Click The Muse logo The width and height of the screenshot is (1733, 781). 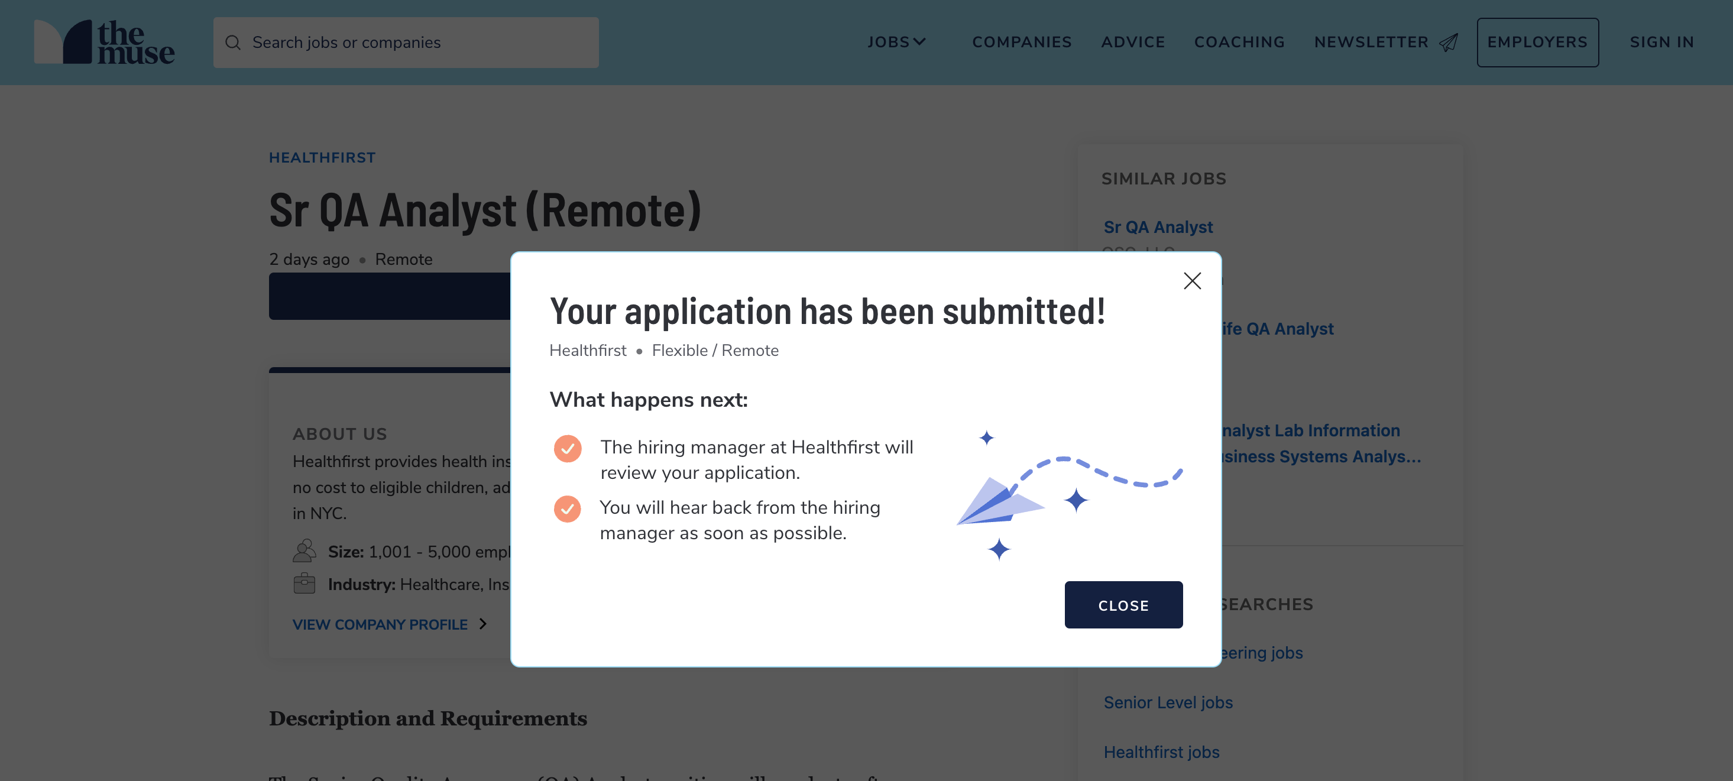point(104,42)
